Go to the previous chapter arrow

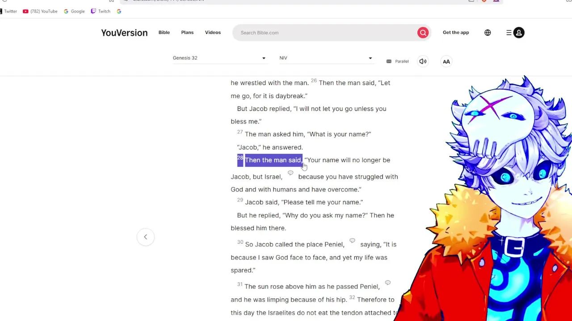(x=145, y=237)
